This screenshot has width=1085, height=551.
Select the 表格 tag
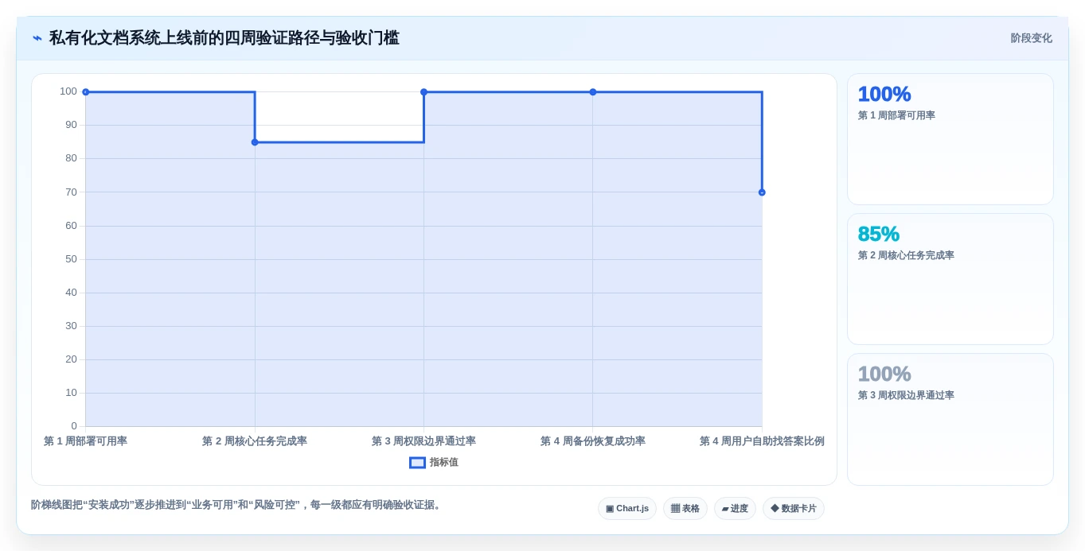[x=685, y=509]
